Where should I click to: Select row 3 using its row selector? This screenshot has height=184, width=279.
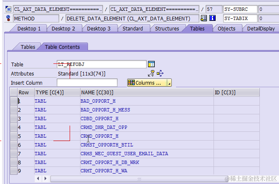coord(14,118)
